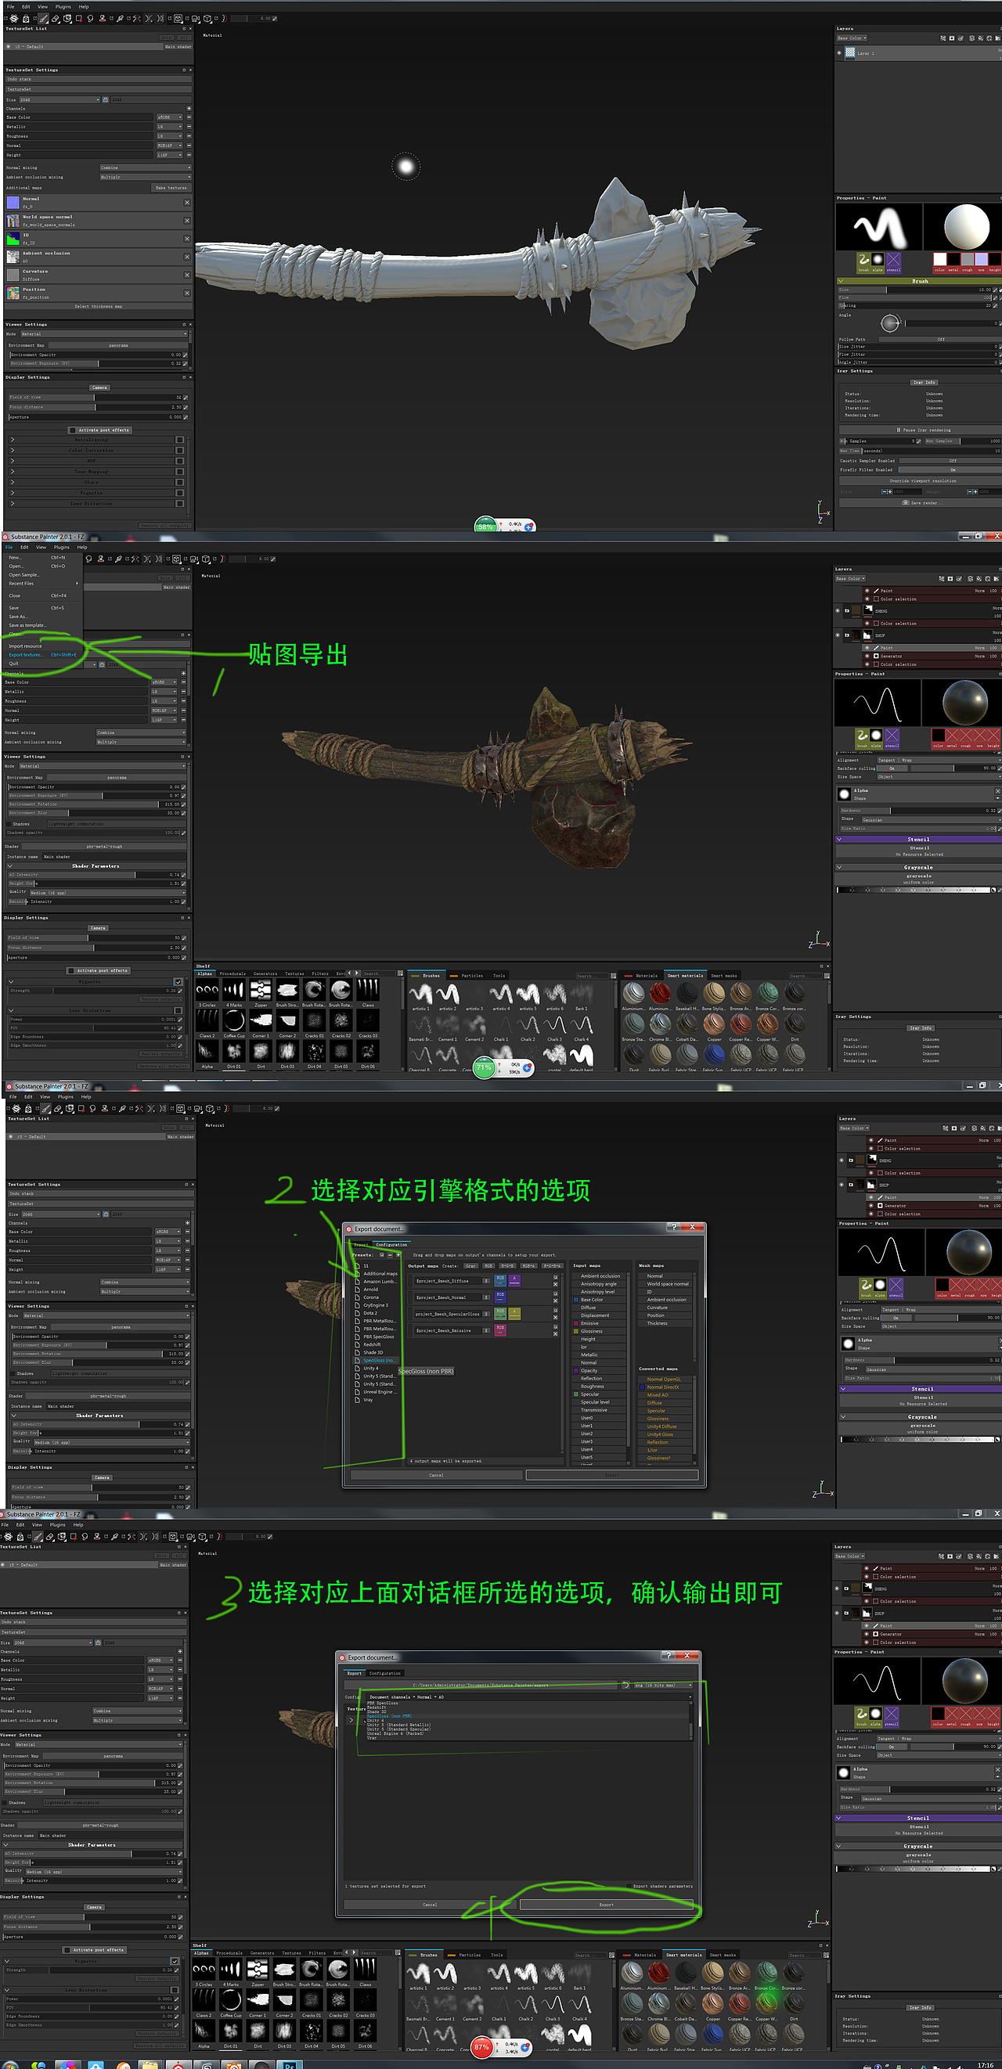
Task: Create an R+G+B+A output map
Action: click(x=553, y=1267)
